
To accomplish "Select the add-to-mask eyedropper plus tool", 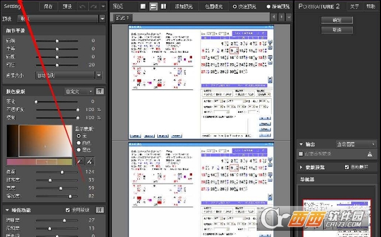I will tap(90, 161).
